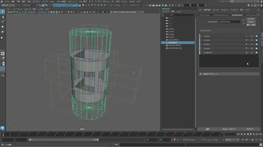
Task: Toggle pCube3 input enabled switch
Action: (256, 44)
